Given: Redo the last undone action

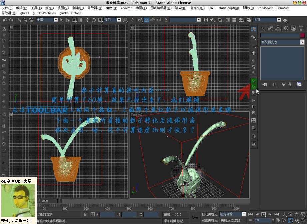Looking at the screenshot, I should point(11,20).
